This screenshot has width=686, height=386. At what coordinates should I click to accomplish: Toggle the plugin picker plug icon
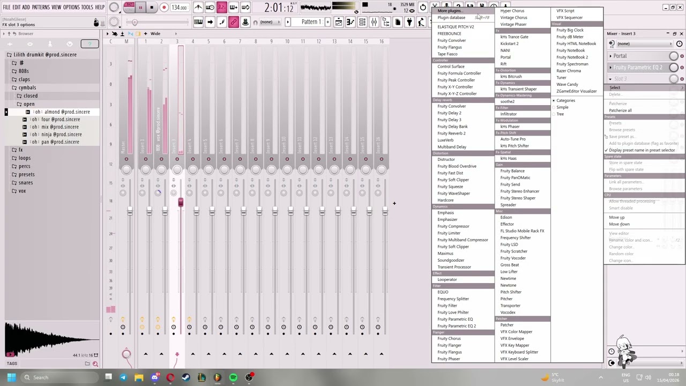[x=409, y=22]
